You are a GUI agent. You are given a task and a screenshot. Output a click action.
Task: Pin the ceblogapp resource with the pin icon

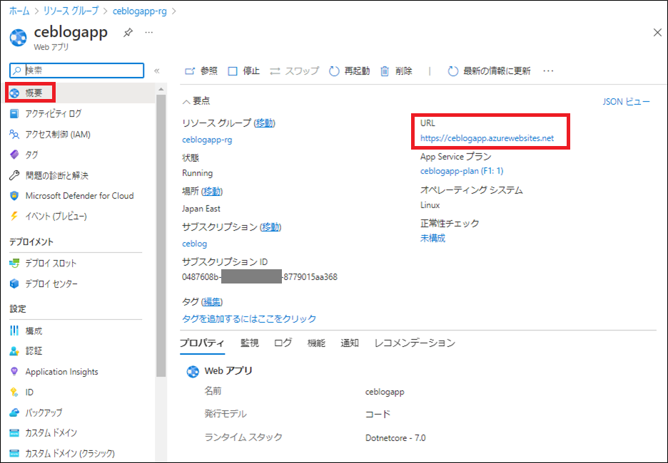click(x=127, y=33)
